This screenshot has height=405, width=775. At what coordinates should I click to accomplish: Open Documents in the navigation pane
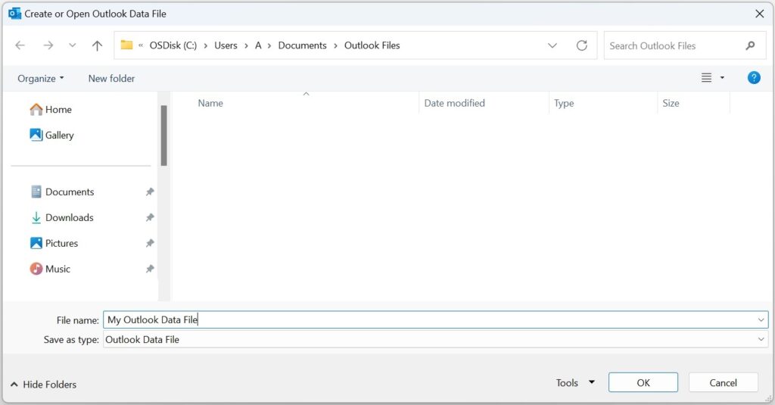(x=62, y=192)
